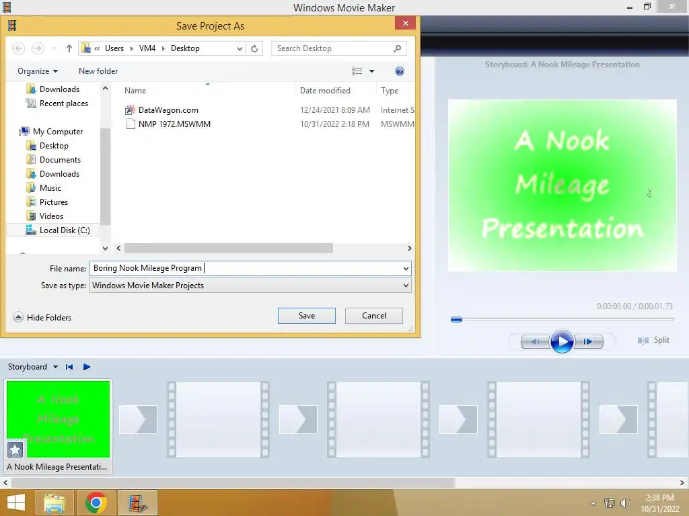Expand the address path dropdown
689x516 pixels.
[x=240, y=48]
